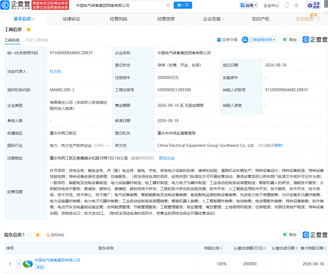
Task: Switch to 法律诉讼 tab
Action: (x=71, y=19)
